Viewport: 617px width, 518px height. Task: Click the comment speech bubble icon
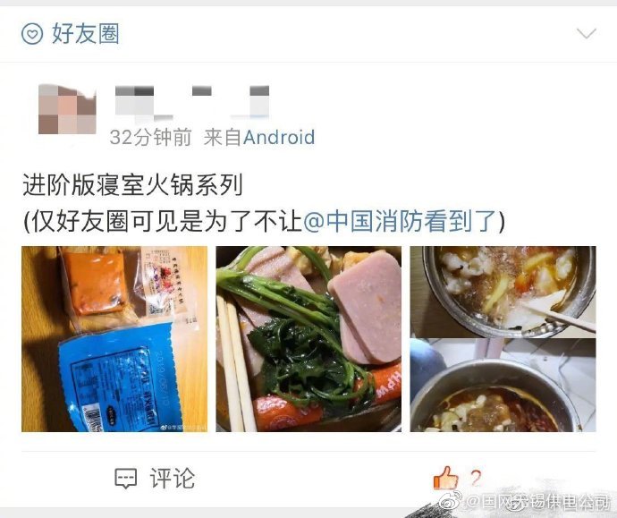coord(126,479)
